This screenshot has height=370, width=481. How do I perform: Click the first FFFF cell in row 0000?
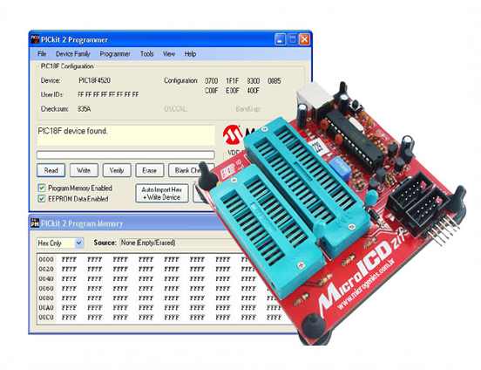click(69, 259)
